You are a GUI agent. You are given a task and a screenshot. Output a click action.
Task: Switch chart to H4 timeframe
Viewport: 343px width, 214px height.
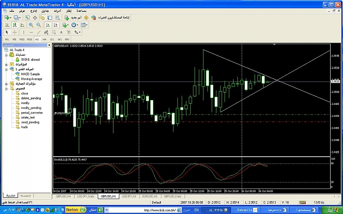[x=45, y=39]
